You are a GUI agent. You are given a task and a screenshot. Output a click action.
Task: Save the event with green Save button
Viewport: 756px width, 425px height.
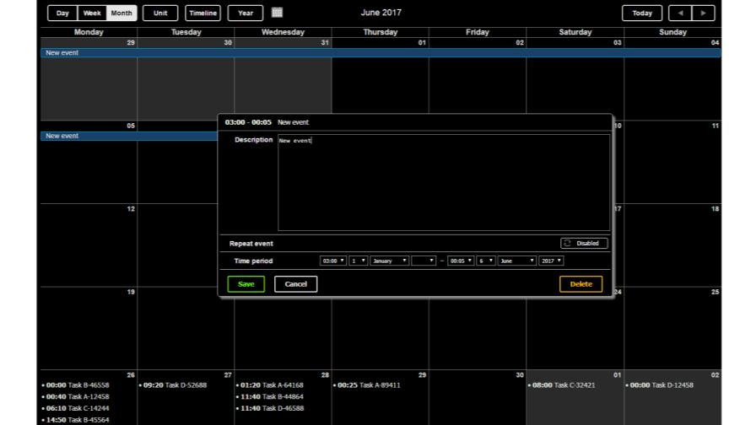tap(246, 284)
